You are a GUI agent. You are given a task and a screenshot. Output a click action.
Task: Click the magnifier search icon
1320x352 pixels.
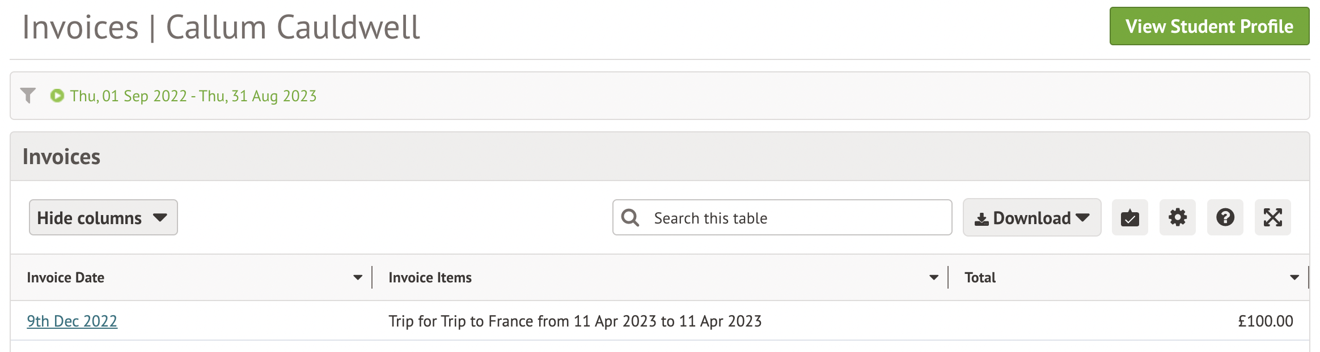pyautogui.click(x=630, y=218)
